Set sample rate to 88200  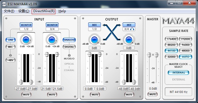pos(171,45)
